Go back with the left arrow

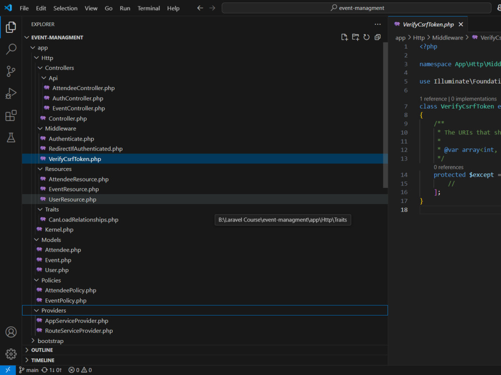[x=200, y=8]
